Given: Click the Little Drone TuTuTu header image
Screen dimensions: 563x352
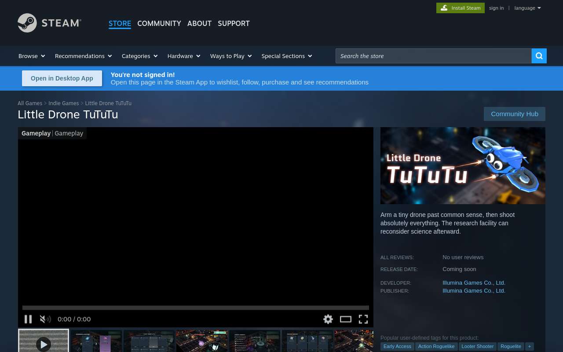Looking at the screenshot, I should (x=463, y=165).
